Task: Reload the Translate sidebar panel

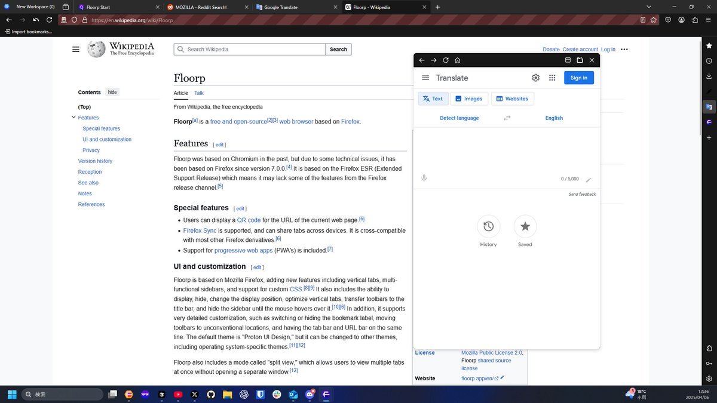Action: tap(446, 60)
